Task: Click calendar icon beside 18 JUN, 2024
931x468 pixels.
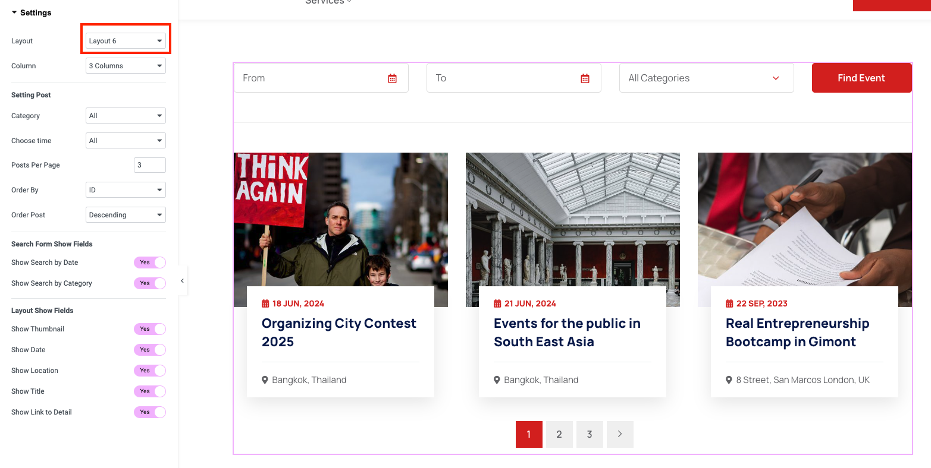Action: tap(265, 303)
